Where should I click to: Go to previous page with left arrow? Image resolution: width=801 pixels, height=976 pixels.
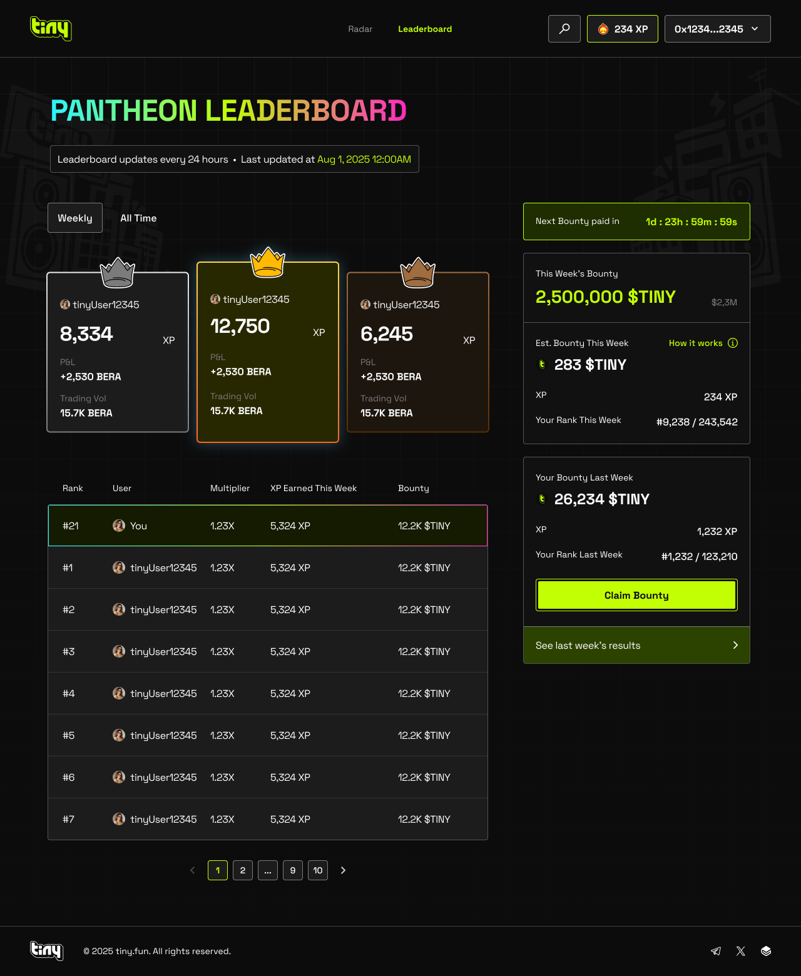coord(193,870)
